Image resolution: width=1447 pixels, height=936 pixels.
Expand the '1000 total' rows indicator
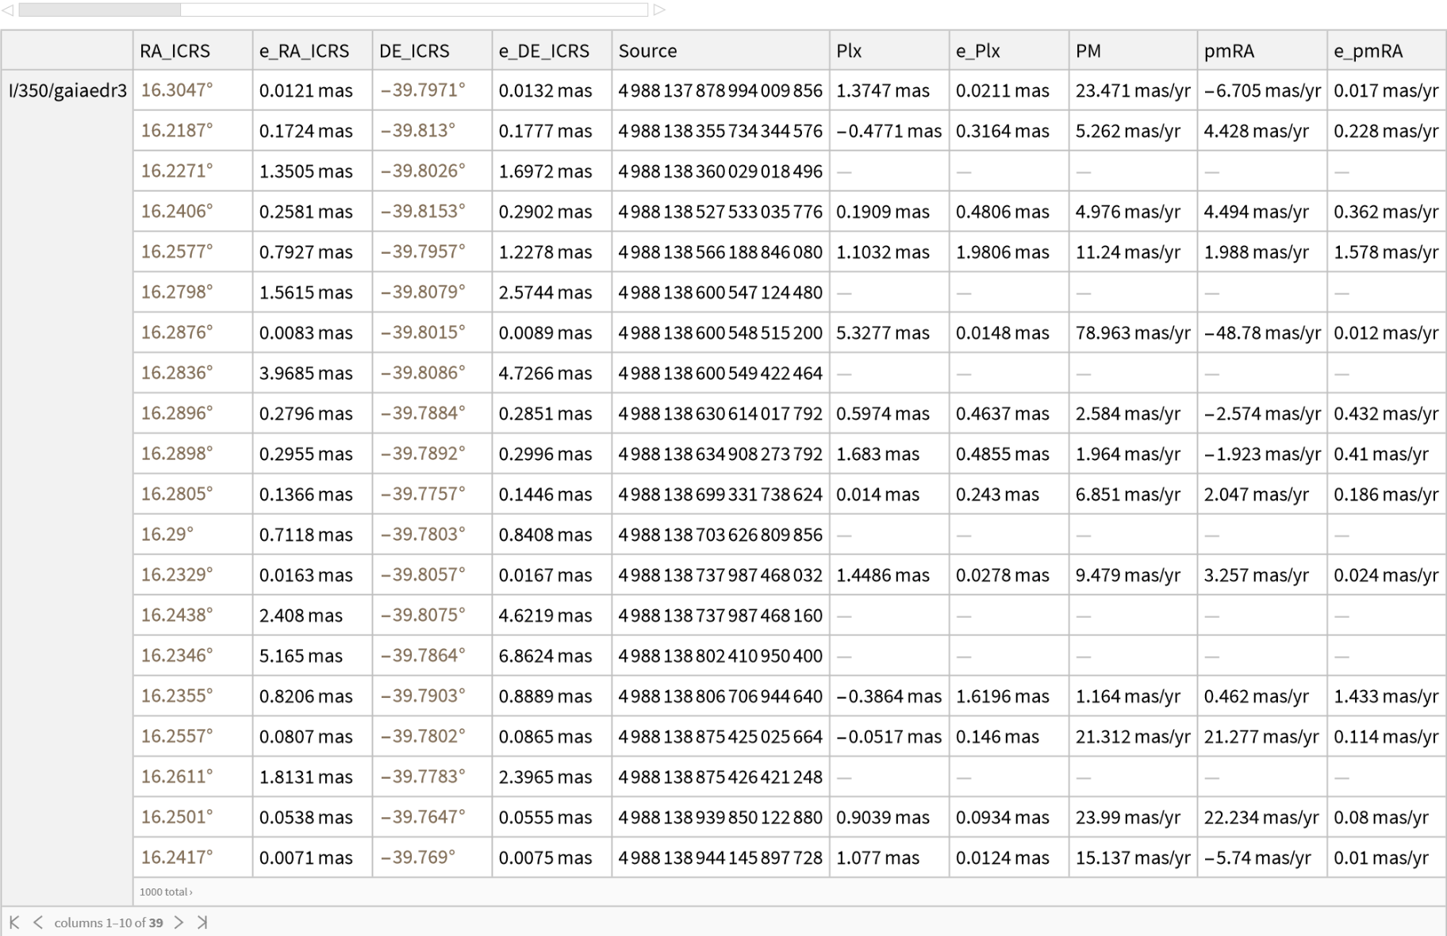coord(166,892)
